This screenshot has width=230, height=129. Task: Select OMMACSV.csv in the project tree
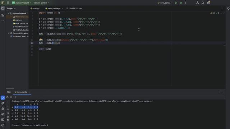pyautogui.click(x=20, y=27)
